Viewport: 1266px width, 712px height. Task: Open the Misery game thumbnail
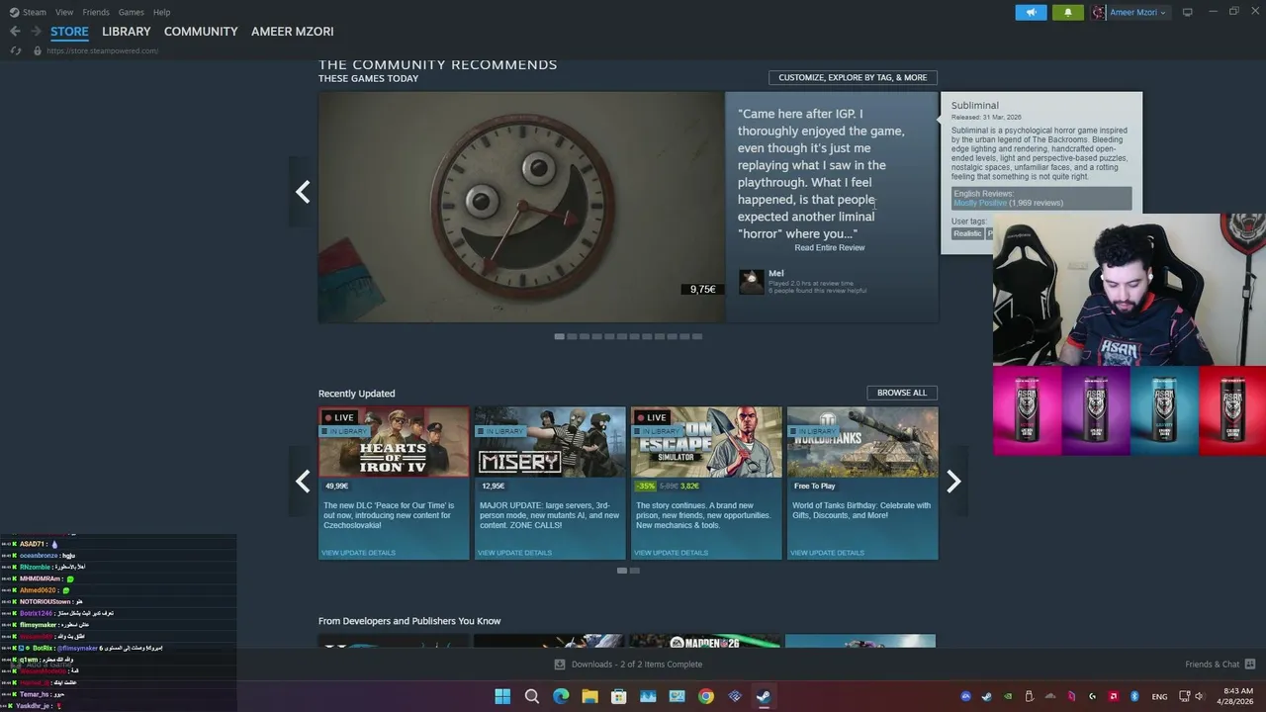point(550,442)
